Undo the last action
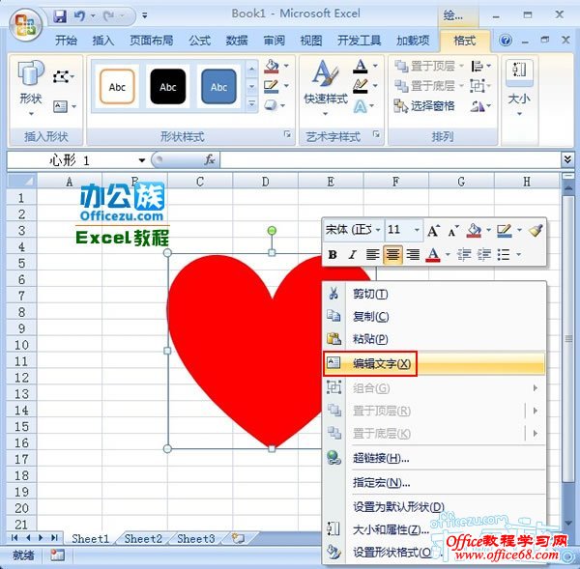The image size is (580, 569). [79, 15]
